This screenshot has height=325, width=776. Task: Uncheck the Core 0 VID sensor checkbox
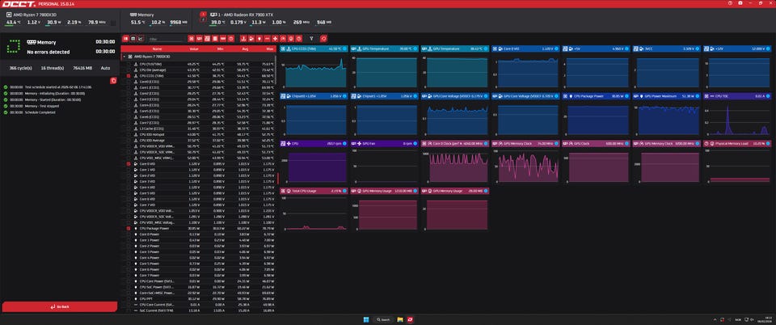(128, 164)
